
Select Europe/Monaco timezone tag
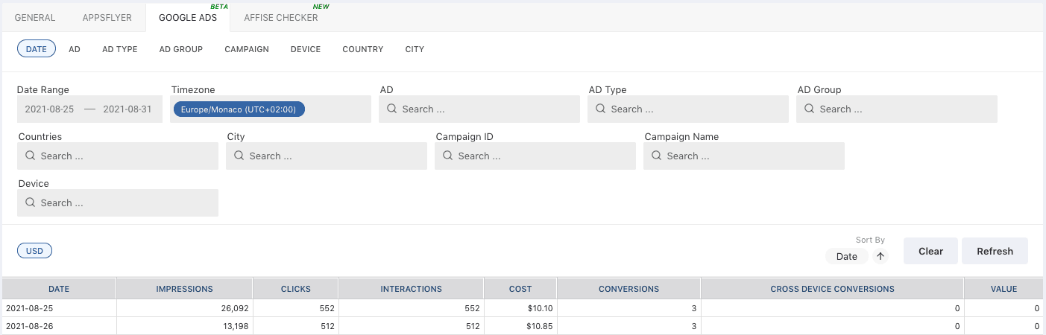click(x=239, y=109)
